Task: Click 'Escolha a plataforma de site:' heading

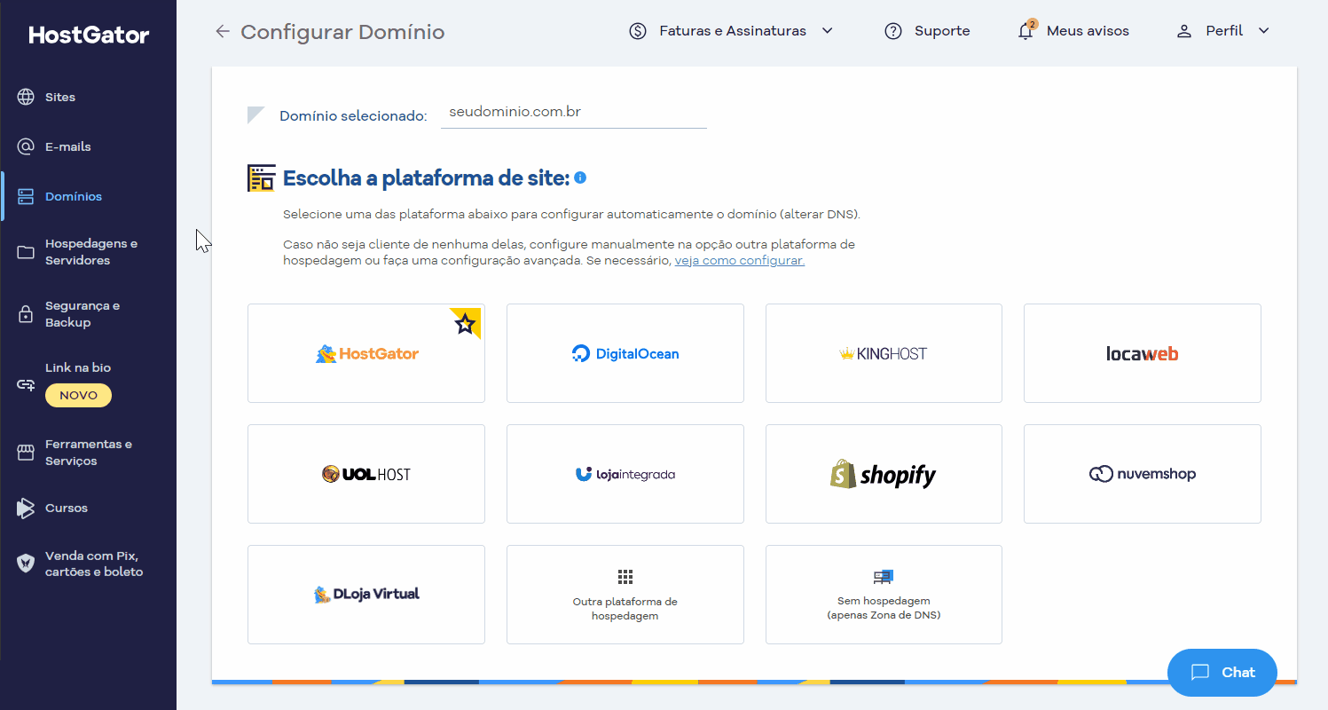Action: coord(426,178)
